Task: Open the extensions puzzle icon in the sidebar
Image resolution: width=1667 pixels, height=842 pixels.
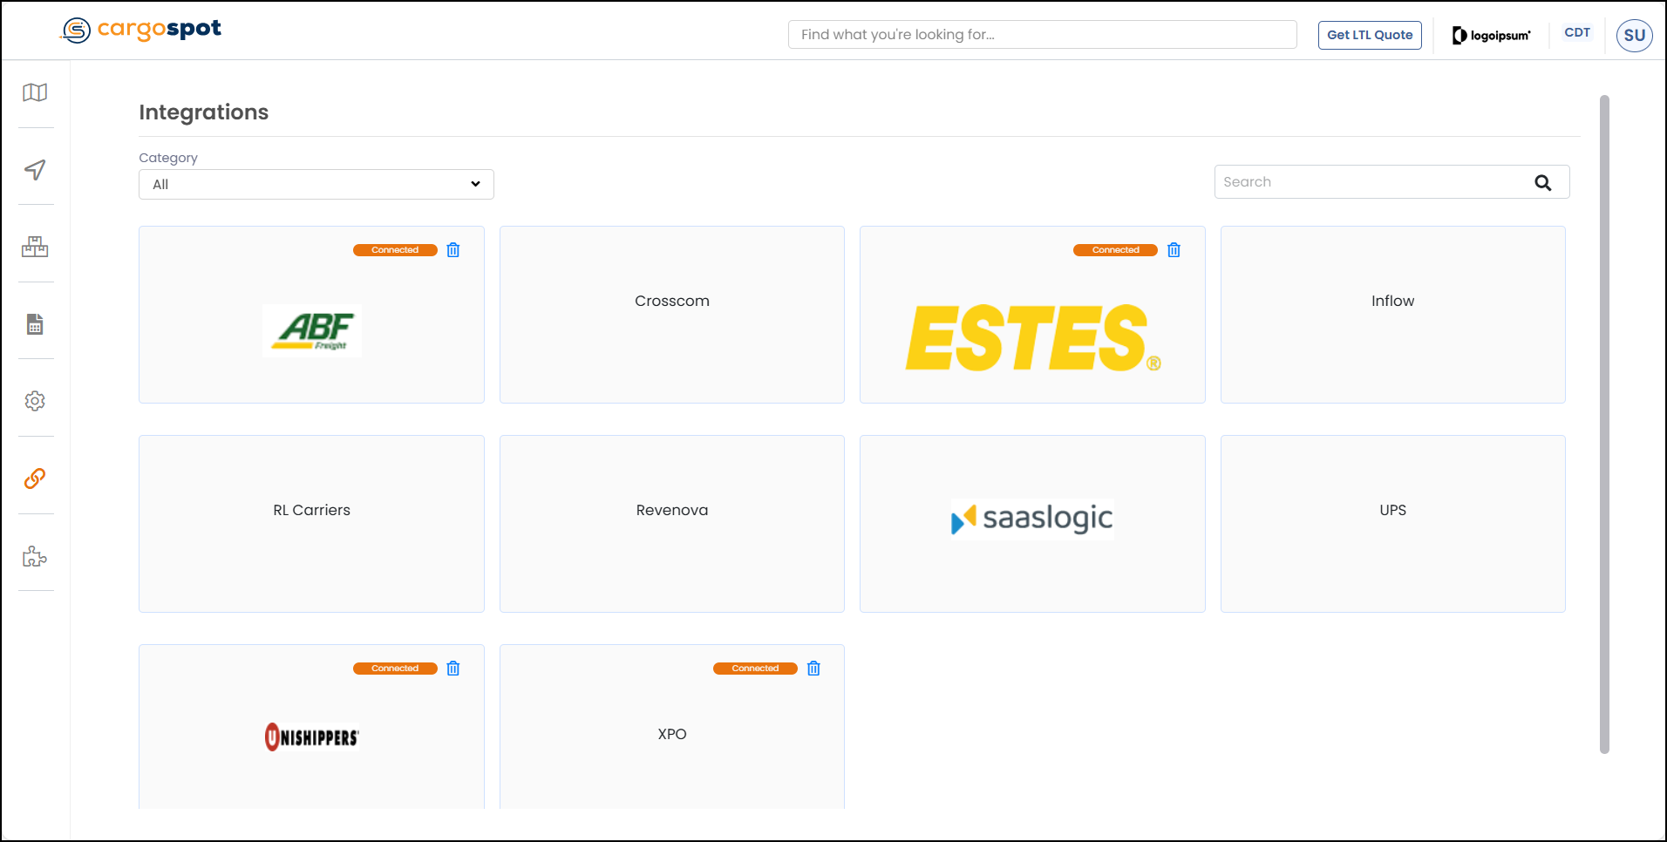Action: point(35,557)
